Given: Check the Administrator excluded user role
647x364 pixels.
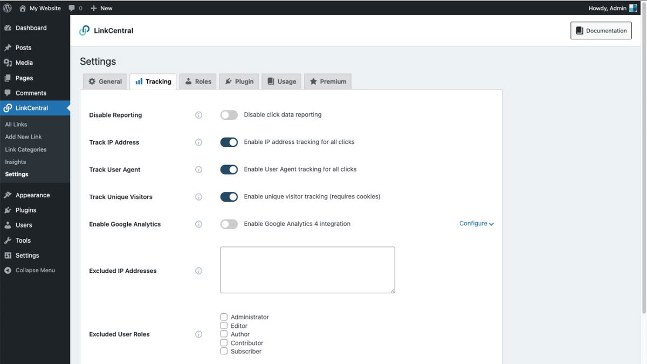Looking at the screenshot, I should point(224,317).
